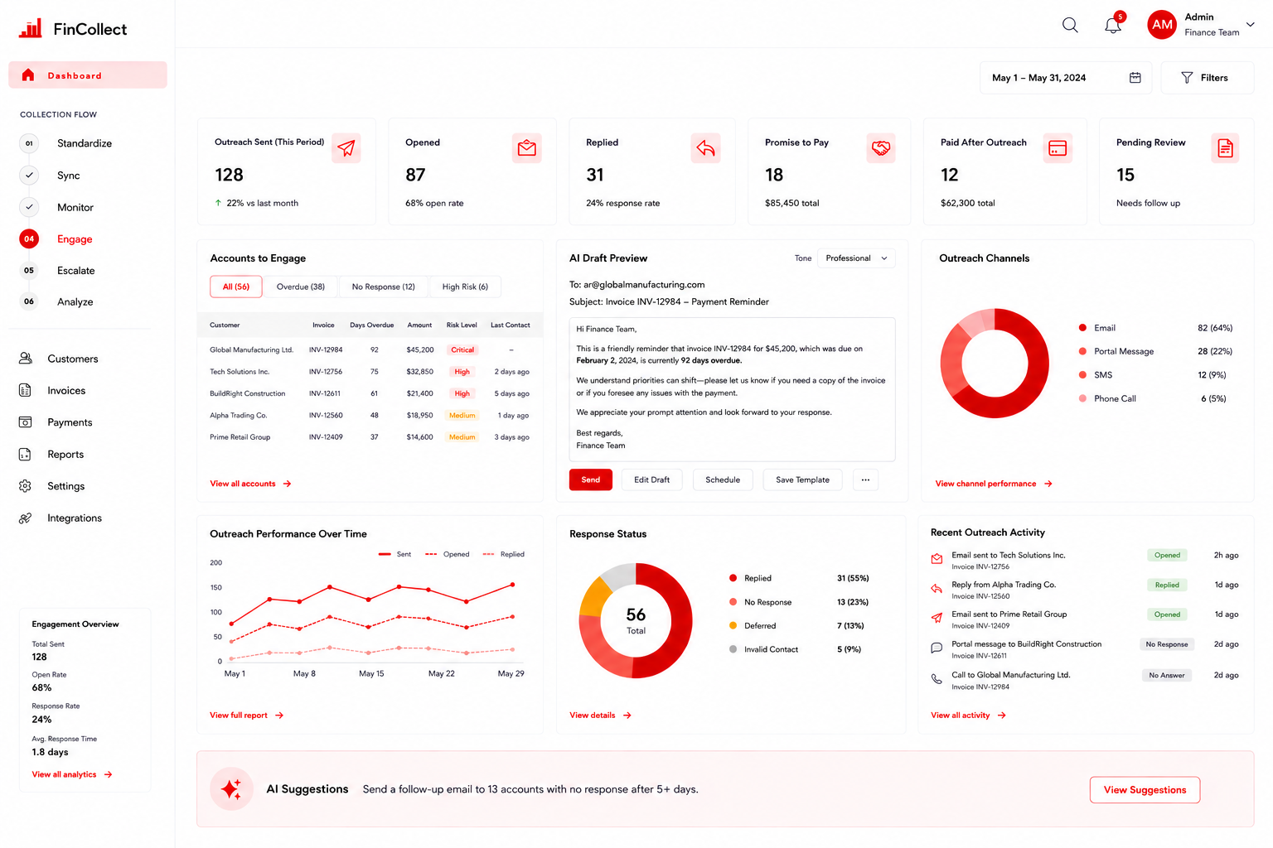The image size is (1273, 848).
Task: Click envelope icon for Tech Solutions activity
Action: point(937,559)
